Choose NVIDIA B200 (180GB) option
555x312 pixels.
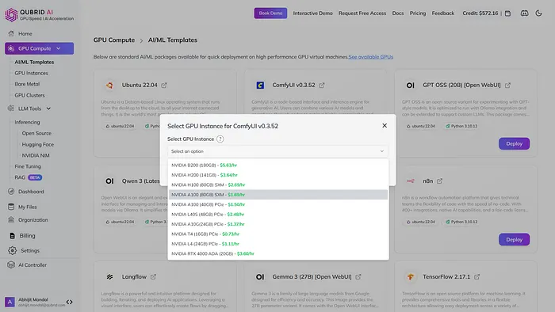pyautogui.click(x=278, y=165)
